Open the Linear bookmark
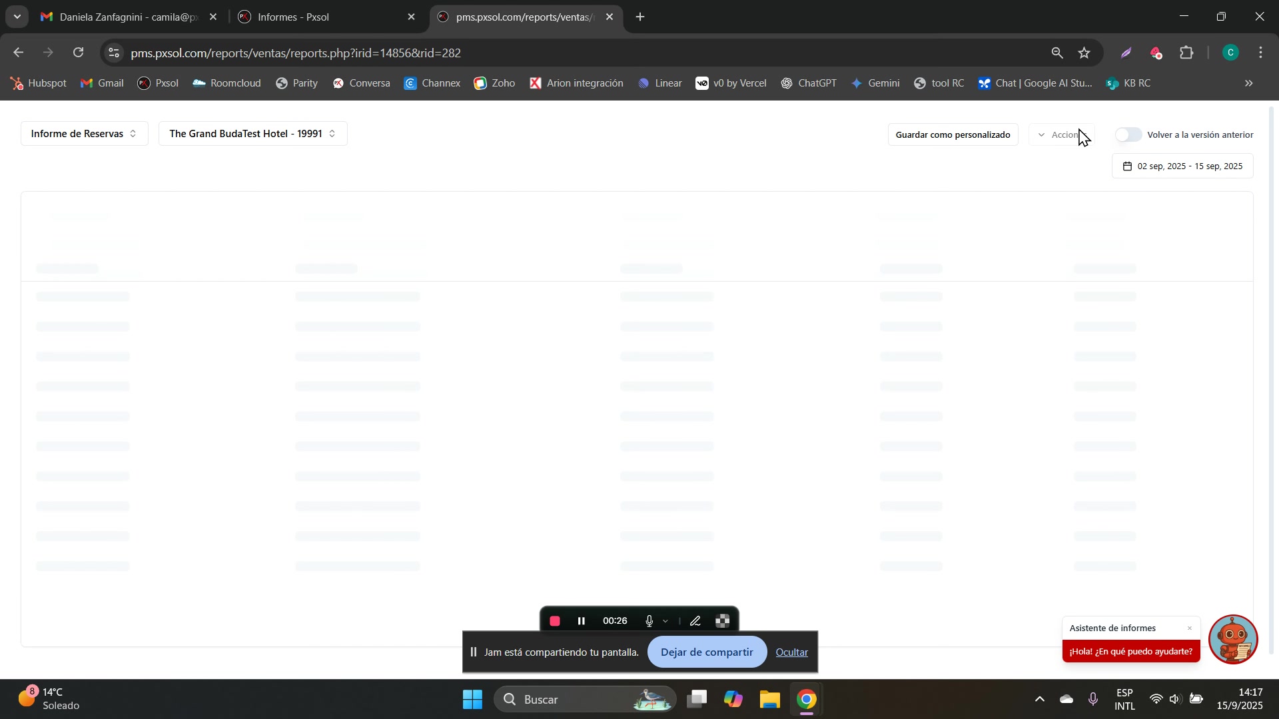1279x719 pixels. [x=659, y=83]
